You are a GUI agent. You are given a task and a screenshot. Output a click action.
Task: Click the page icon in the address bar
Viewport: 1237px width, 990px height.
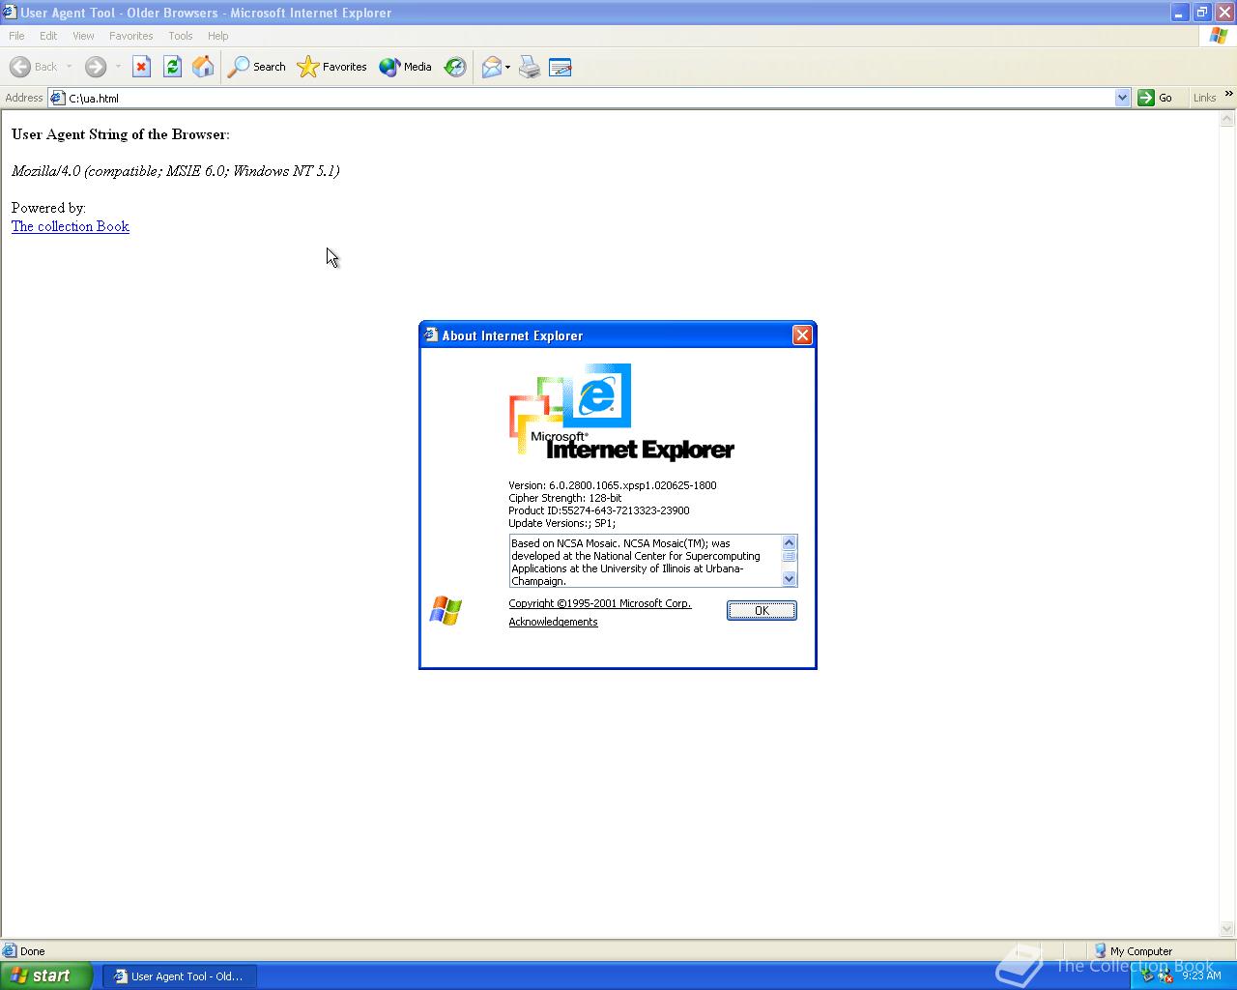(57, 98)
